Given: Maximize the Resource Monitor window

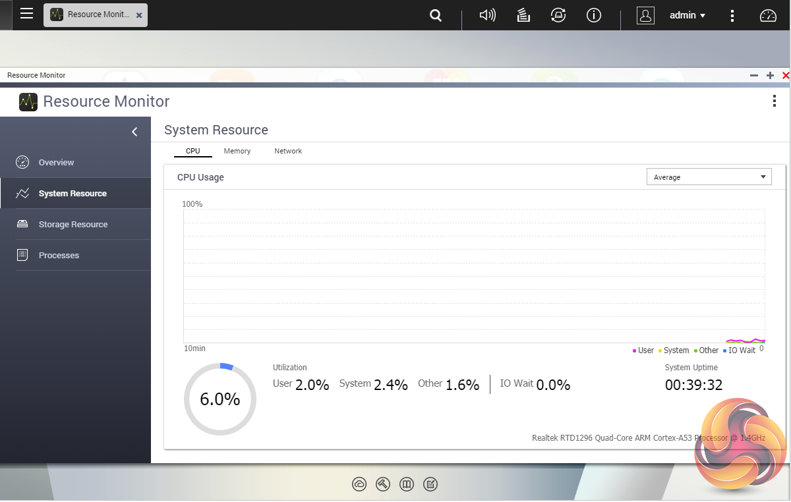Looking at the screenshot, I should coord(770,76).
